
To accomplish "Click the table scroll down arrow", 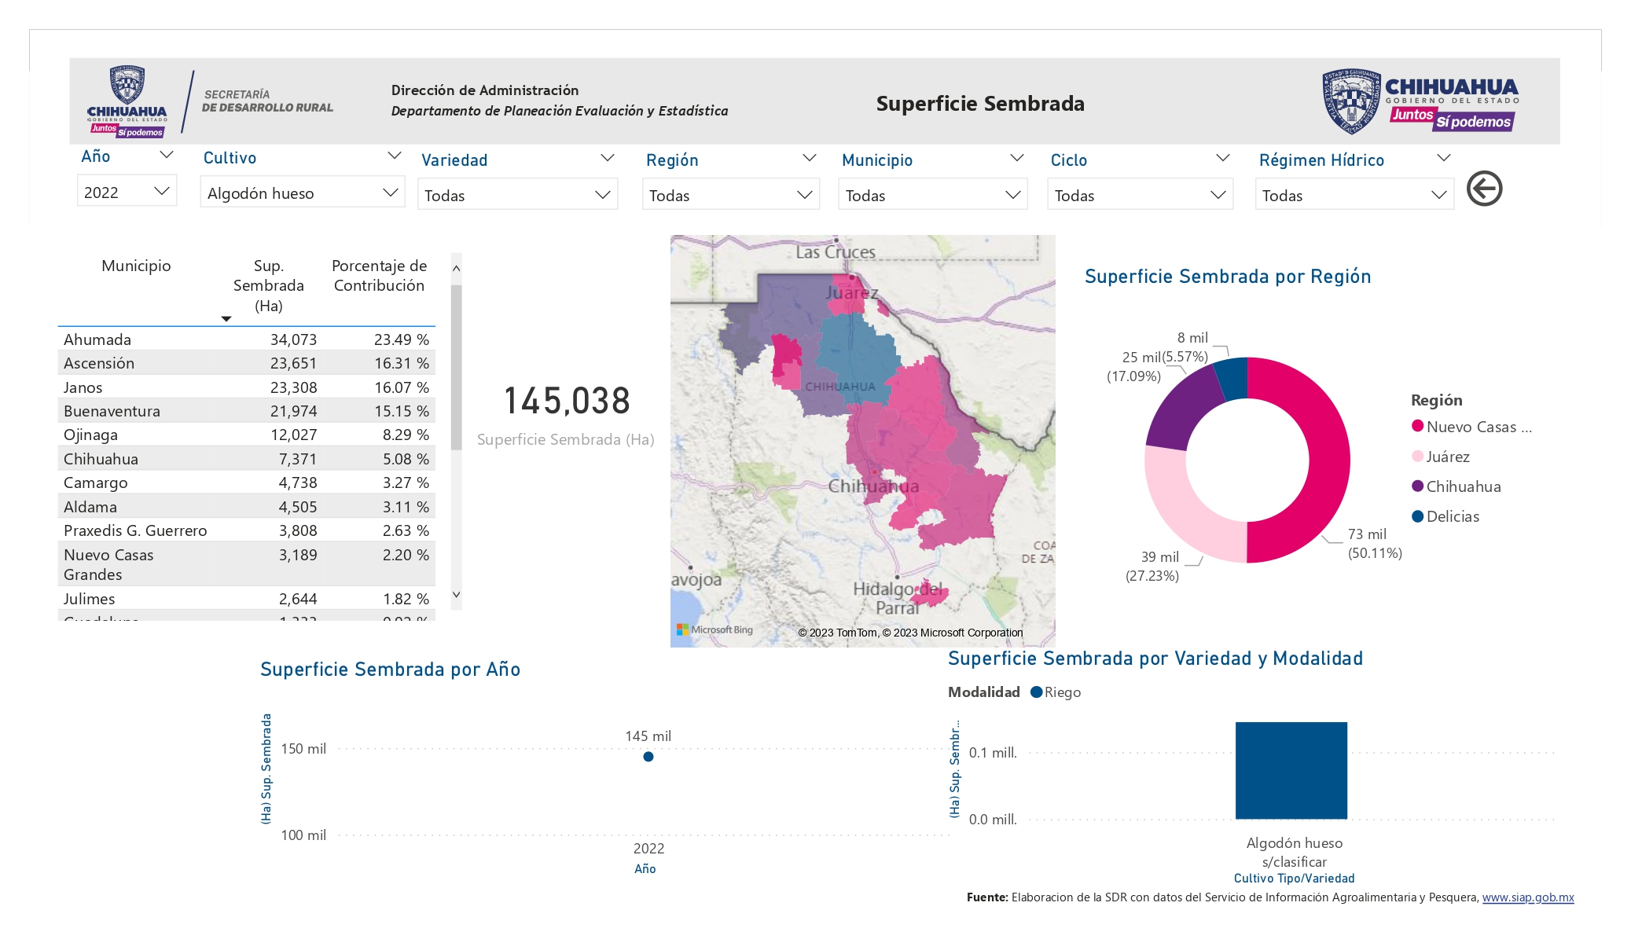I will pyautogui.click(x=456, y=595).
